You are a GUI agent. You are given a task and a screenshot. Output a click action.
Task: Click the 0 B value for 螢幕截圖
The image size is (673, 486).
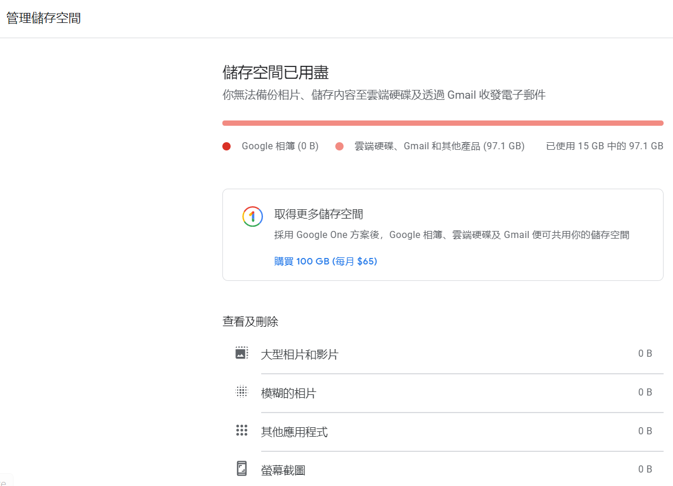pos(645,470)
